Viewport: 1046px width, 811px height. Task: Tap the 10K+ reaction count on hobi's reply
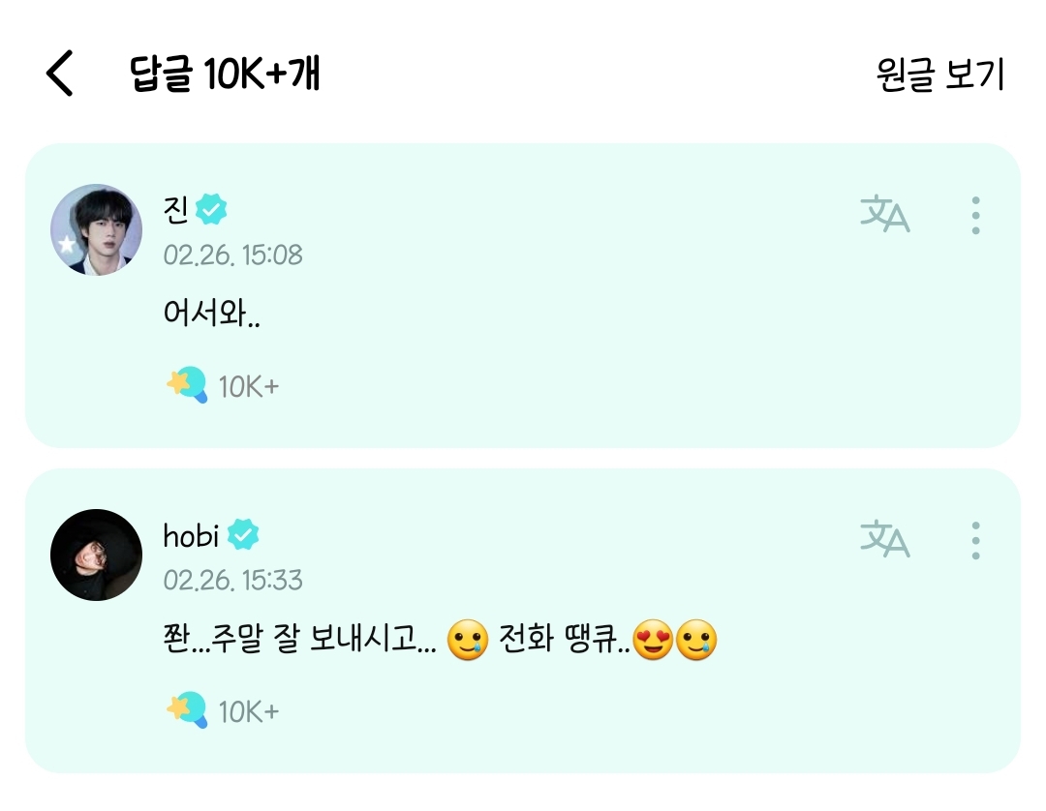pyautogui.click(x=247, y=709)
